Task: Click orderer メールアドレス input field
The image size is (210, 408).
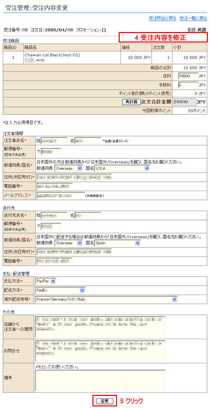Action: 59,195
